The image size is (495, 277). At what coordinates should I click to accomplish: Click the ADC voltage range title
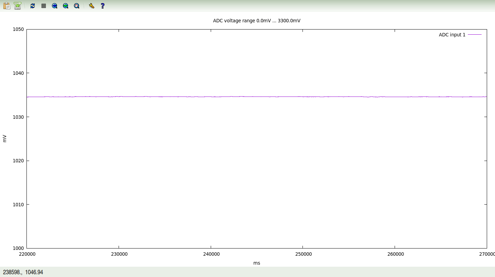(257, 21)
